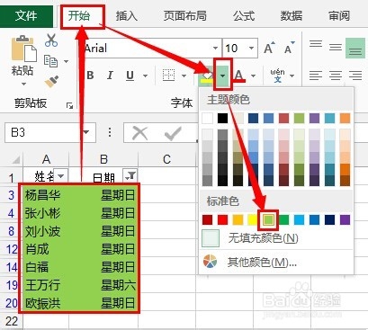Select the Format Painter brush
Image resolution: width=368 pixels, height=330 pixels.
[51, 82]
